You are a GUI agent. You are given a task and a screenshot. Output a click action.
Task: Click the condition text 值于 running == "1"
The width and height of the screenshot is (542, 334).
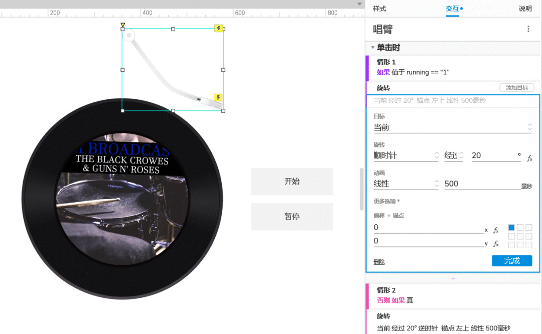click(421, 72)
